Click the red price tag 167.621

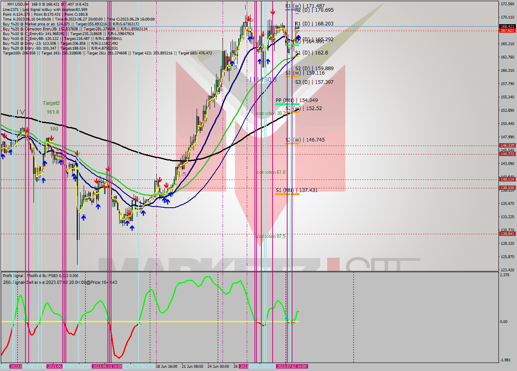507,31
